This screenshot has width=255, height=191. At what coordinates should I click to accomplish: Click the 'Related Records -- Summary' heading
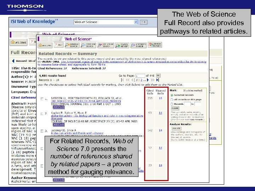(68, 54)
